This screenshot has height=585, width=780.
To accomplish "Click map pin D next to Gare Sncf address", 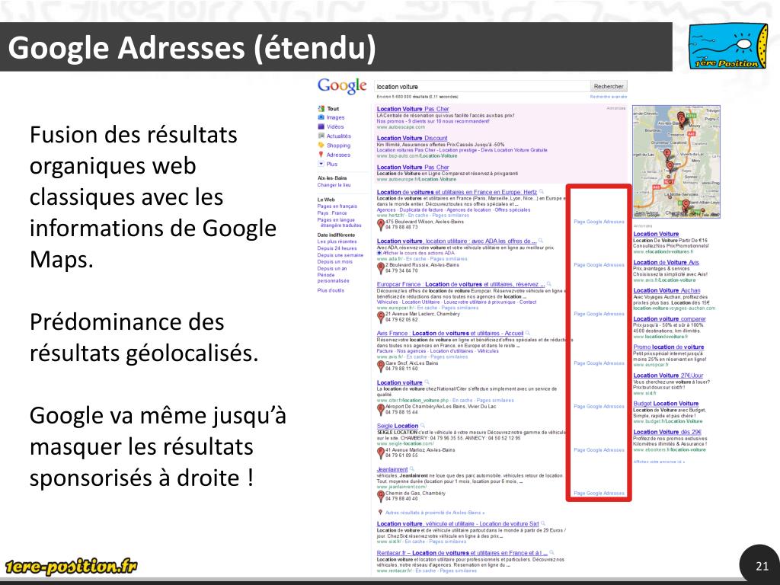I will pos(381,366).
